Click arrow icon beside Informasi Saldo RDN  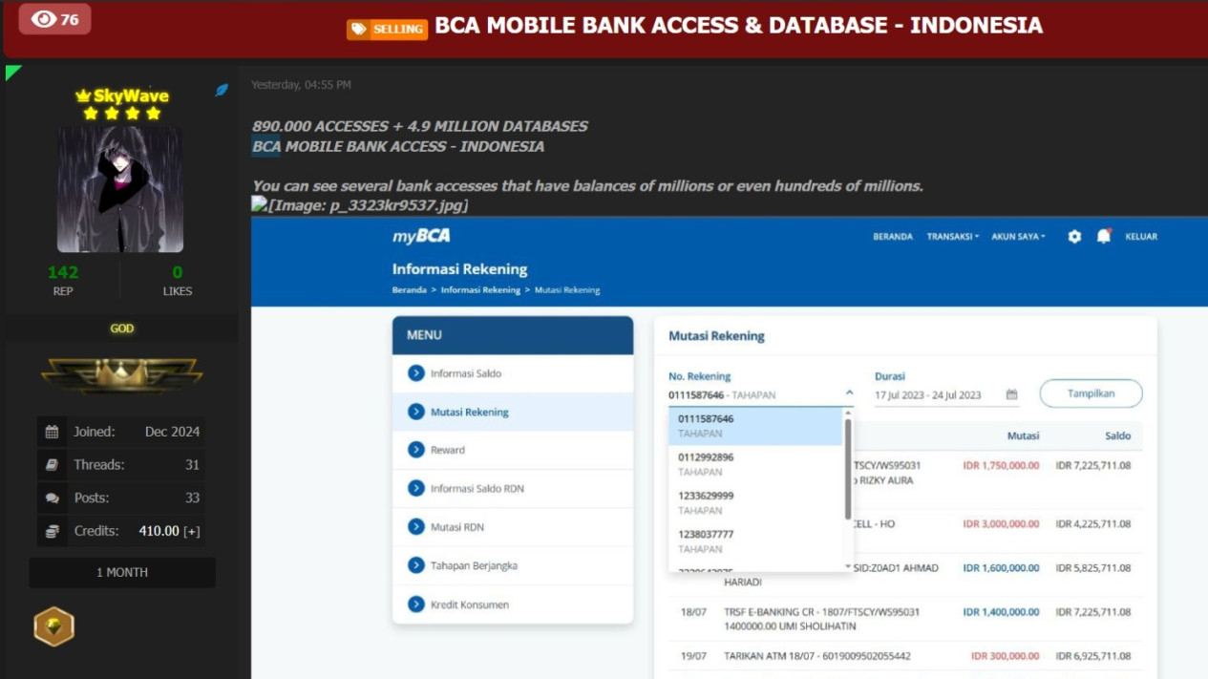(x=416, y=488)
